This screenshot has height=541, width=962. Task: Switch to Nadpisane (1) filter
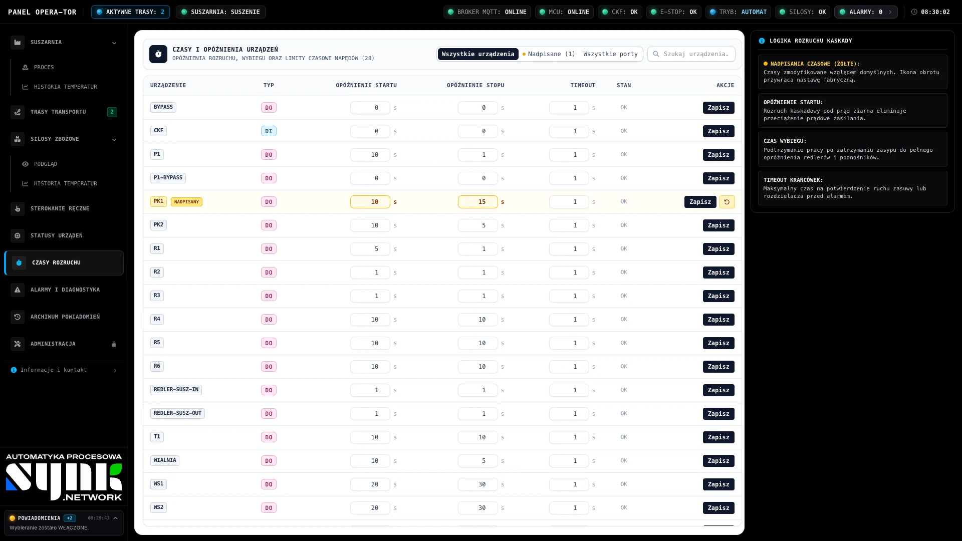pos(549,54)
